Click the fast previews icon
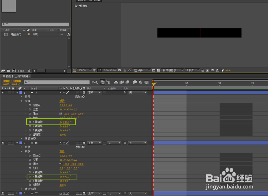268x196 pixels. pyautogui.click(x=207, y=70)
